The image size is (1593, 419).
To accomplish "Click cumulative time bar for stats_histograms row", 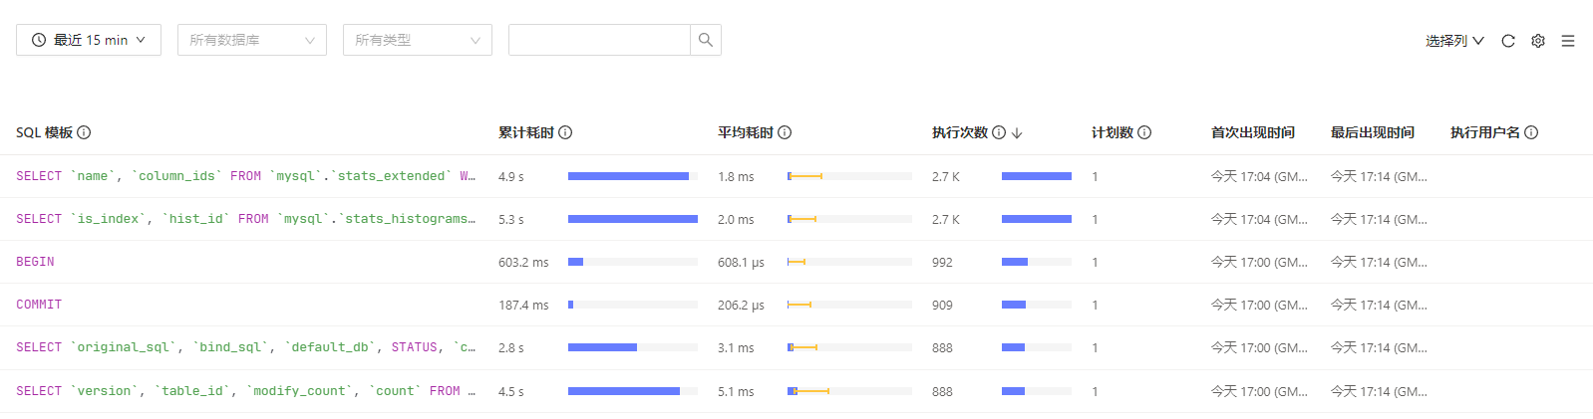I will coord(632,219).
